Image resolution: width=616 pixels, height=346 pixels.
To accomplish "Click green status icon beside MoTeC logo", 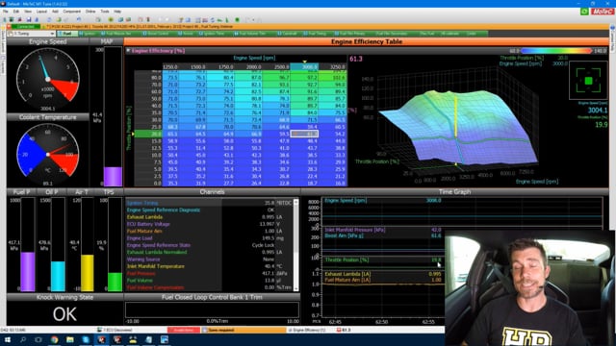I will click(584, 12).
